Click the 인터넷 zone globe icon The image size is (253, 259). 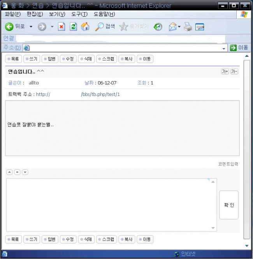click(x=177, y=254)
